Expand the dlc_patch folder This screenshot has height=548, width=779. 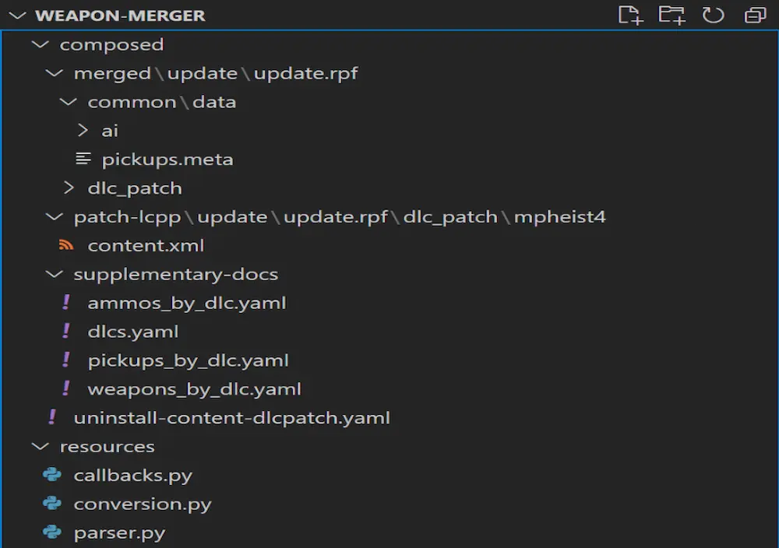coord(69,188)
